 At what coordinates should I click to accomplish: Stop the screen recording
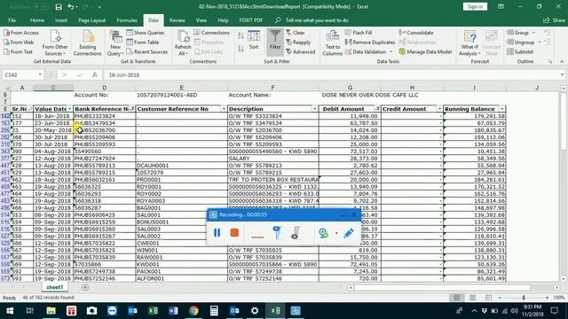(234, 232)
